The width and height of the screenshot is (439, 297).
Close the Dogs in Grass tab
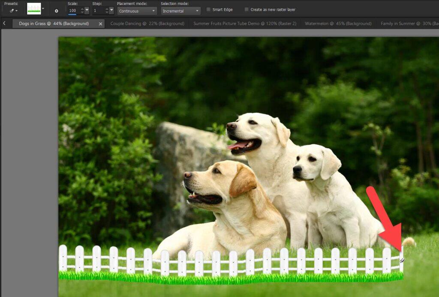pyautogui.click(x=100, y=24)
